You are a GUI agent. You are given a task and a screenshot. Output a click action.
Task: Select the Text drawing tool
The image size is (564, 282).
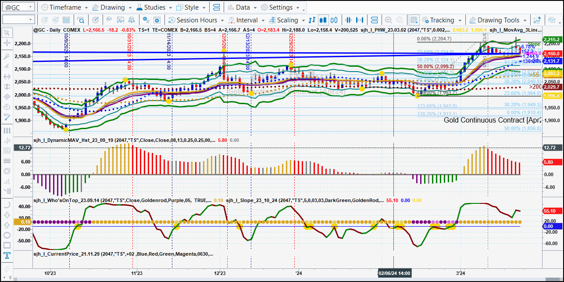[7, 256]
